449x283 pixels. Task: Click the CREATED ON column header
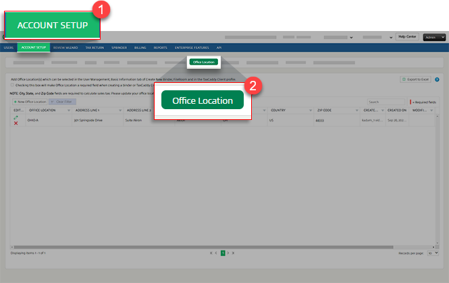point(397,111)
